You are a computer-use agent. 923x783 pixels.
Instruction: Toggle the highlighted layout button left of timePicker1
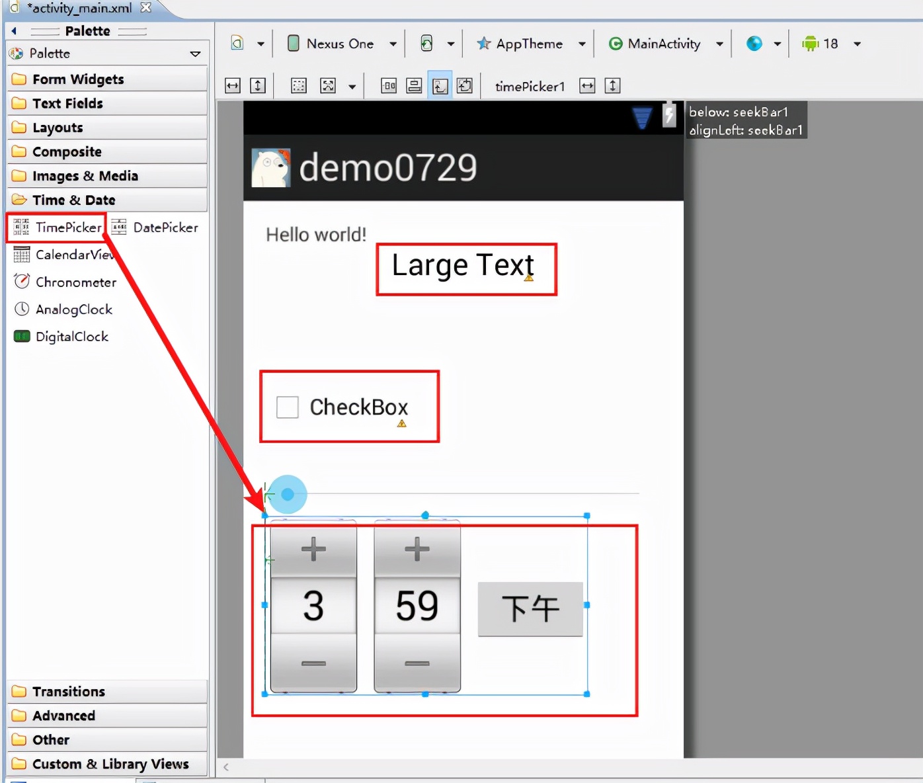pyautogui.click(x=440, y=86)
